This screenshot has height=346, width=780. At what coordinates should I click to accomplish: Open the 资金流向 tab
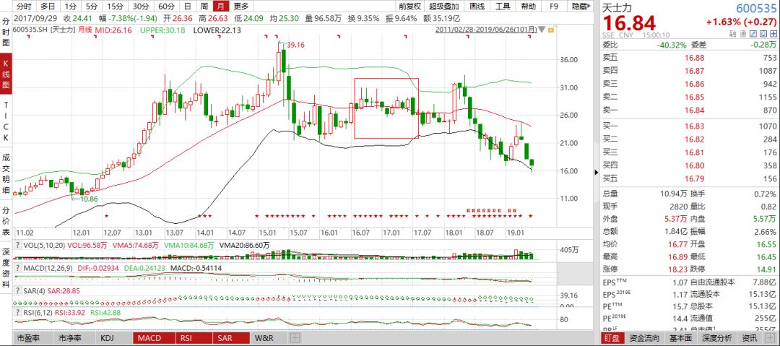[644, 338]
